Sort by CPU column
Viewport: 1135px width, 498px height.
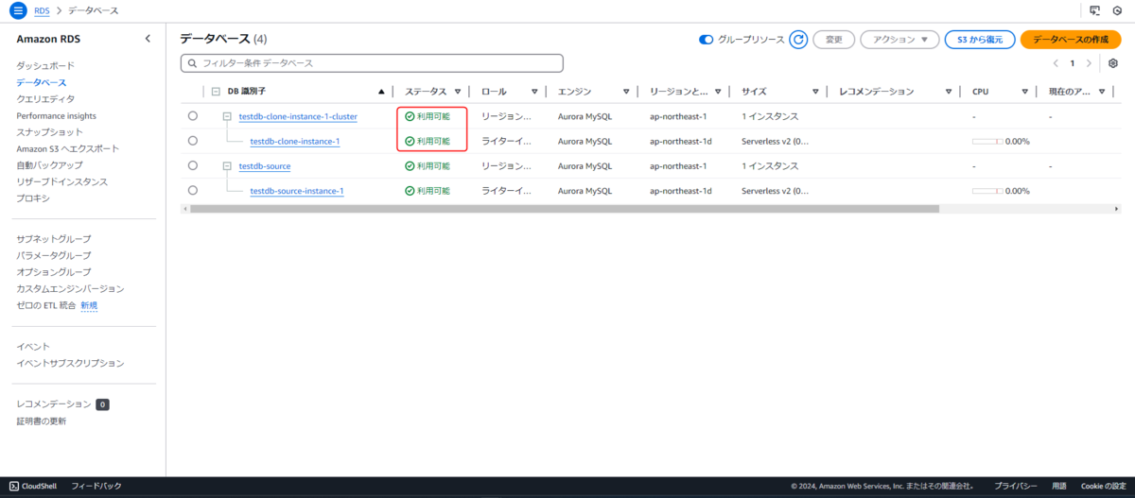tap(1024, 92)
